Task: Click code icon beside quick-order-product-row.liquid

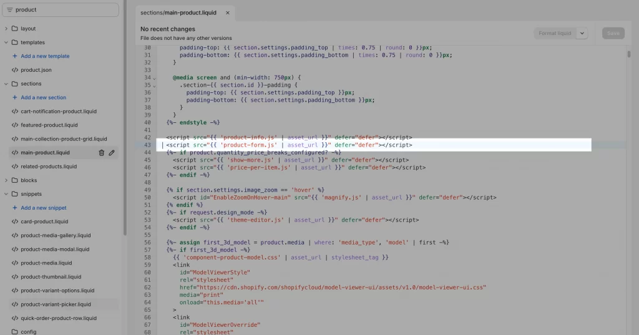Action: tap(15, 318)
